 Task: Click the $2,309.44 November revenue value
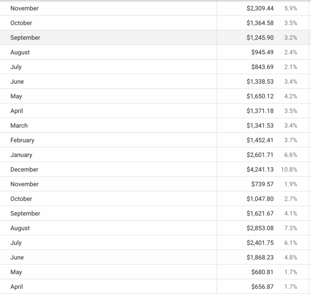(260, 8)
